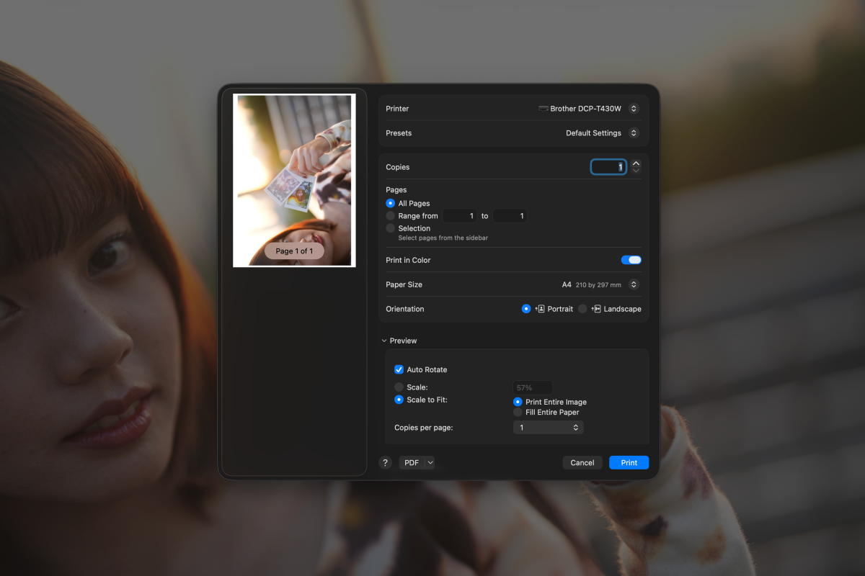Screen dimensions: 865x576
Task: Open the Printer selection dropdown
Action: (x=634, y=109)
